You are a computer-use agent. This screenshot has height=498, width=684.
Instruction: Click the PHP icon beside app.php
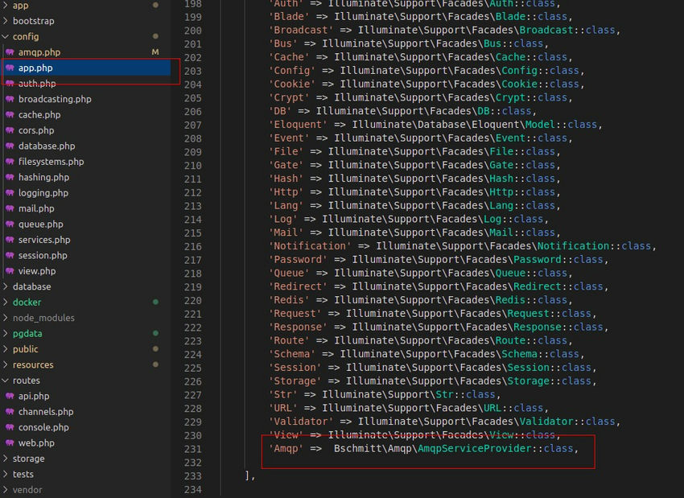point(10,68)
